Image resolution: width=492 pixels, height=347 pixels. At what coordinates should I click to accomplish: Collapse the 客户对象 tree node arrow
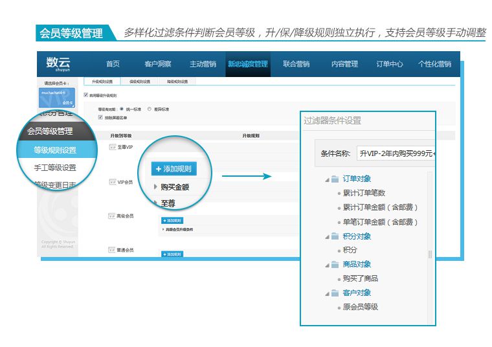click(x=327, y=293)
